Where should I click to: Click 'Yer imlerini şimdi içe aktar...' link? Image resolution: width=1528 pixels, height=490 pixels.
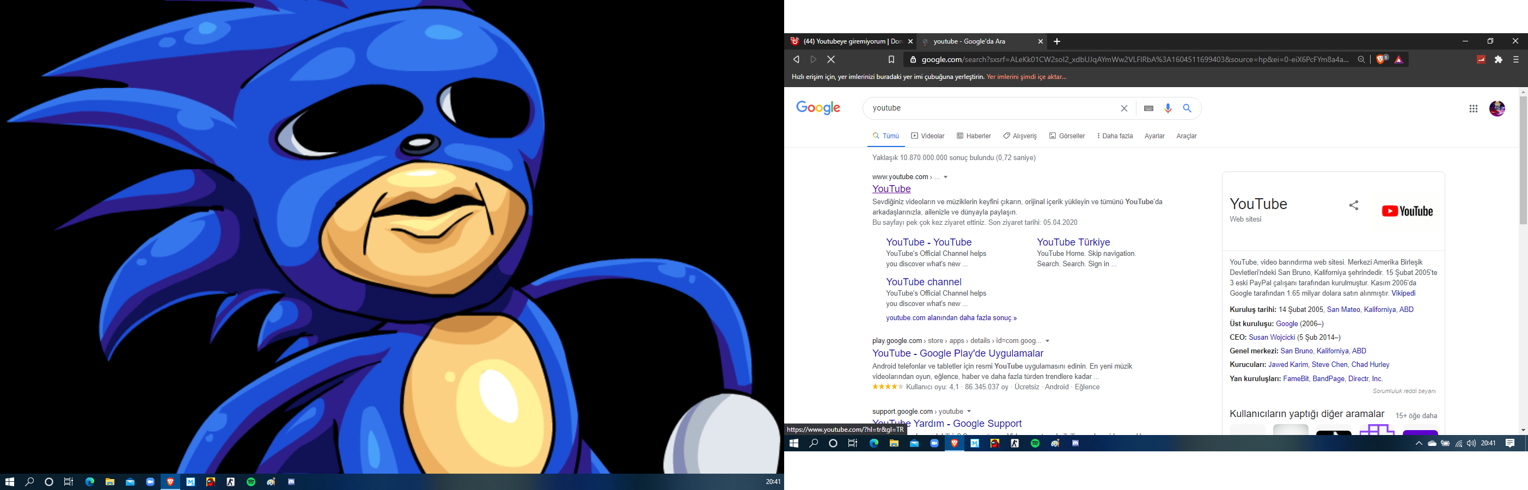point(1026,77)
